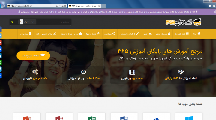Open the 'گرافیک و انیمیشن' menu item
Screen dimensions: 216x120
point(129,34)
